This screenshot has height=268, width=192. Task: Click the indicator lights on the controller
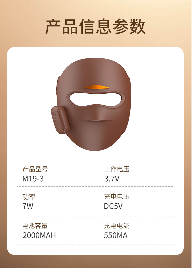coord(58,128)
